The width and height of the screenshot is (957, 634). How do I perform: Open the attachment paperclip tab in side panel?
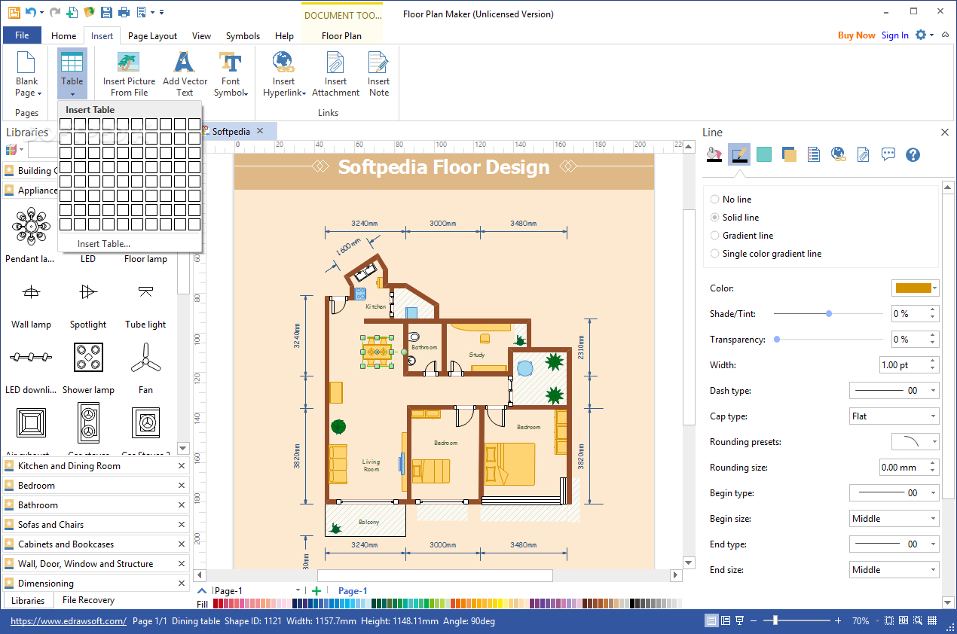click(x=864, y=154)
